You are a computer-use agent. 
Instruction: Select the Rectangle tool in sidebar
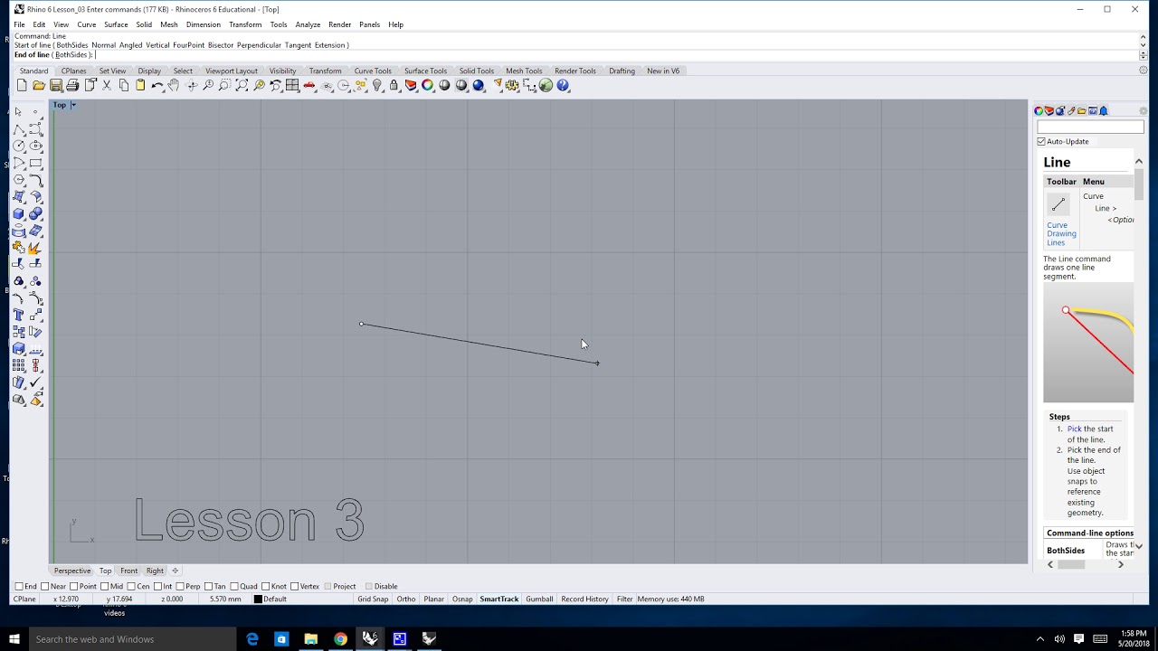tap(35, 163)
